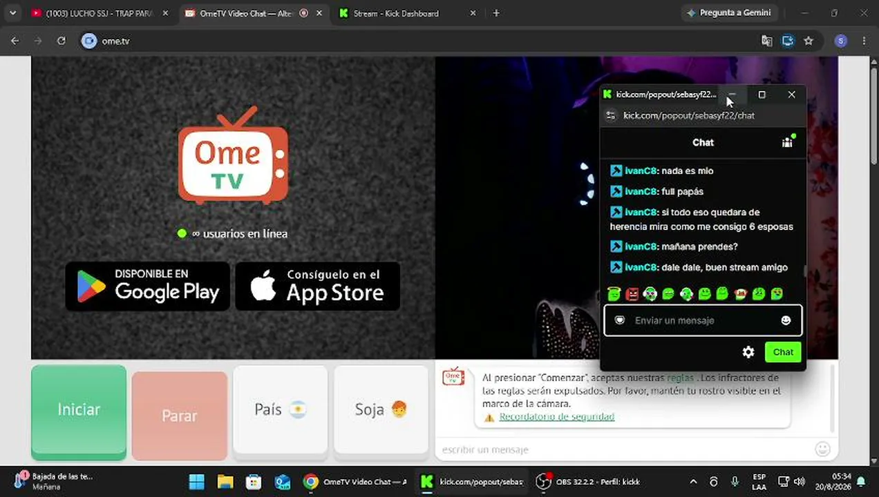This screenshot has height=497, width=879.
Task: Open the weather widget Bajada de las te...
Action: tap(54, 481)
